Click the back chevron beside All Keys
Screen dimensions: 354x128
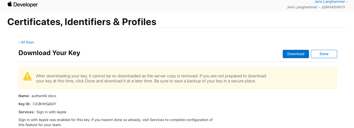click(19, 42)
